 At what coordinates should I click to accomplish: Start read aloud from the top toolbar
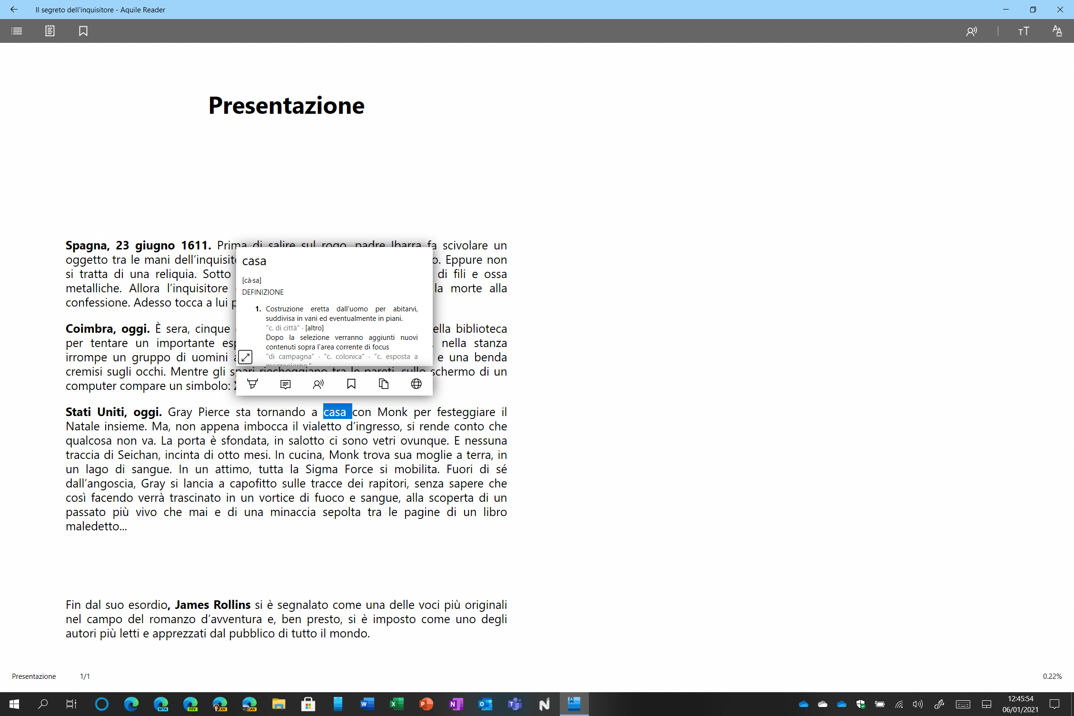(971, 31)
